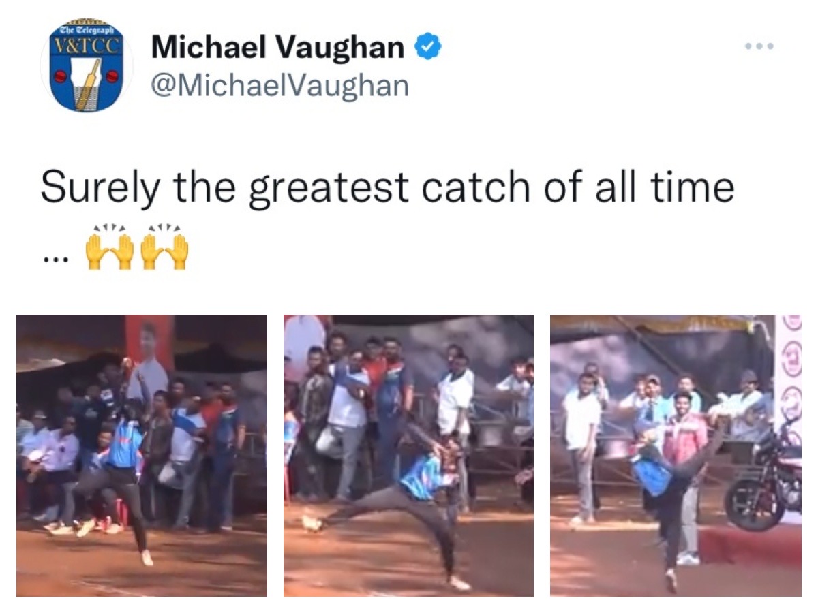This screenshot has width=818, height=613.
Task: Open the three-dot more options menu
Action: [x=759, y=46]
